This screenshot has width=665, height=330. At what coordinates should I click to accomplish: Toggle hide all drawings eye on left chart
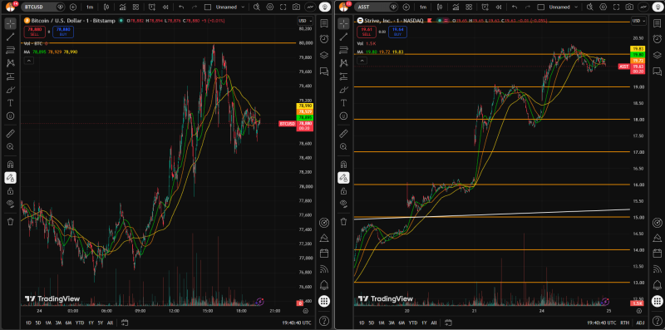11,203
